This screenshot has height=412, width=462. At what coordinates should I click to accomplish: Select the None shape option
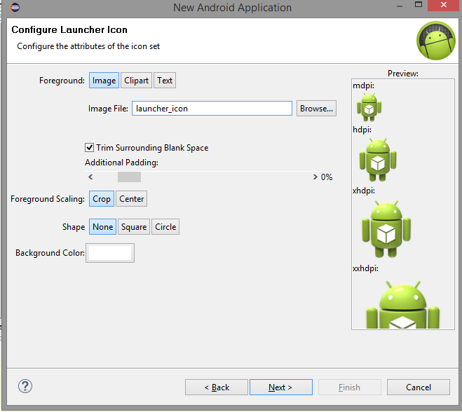102,227
